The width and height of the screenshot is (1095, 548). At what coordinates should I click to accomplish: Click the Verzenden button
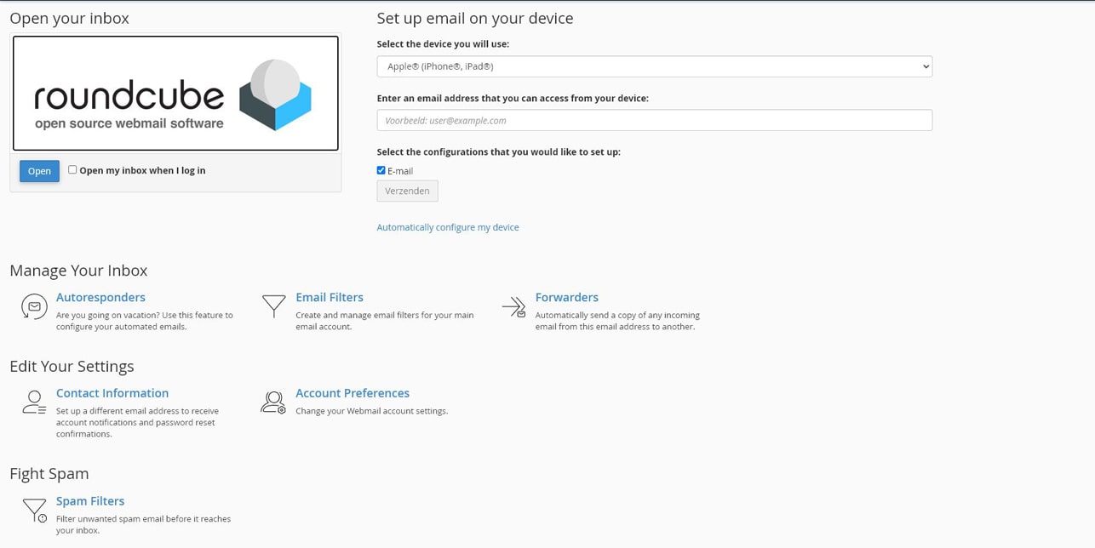(407, 191)
